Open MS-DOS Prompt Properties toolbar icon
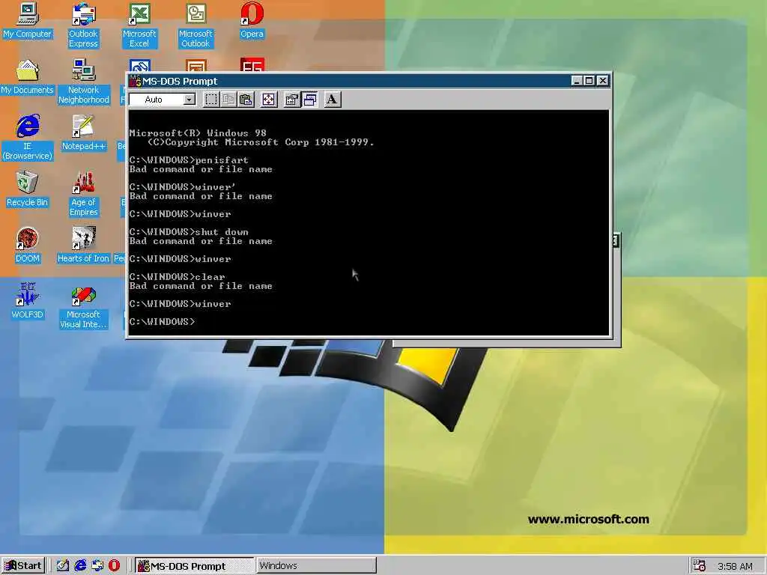 pyautogui.click(x=292, y=100)
